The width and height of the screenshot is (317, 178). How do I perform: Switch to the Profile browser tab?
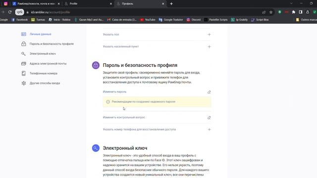click(x=88, y=3)
